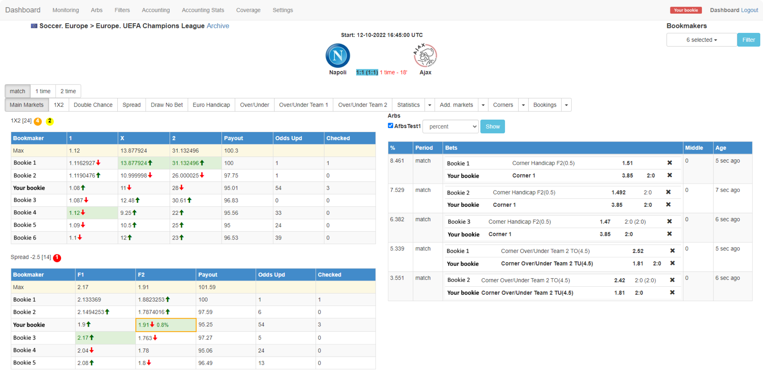
Task: Click the Bookings tab label
Action: [545, 105]
